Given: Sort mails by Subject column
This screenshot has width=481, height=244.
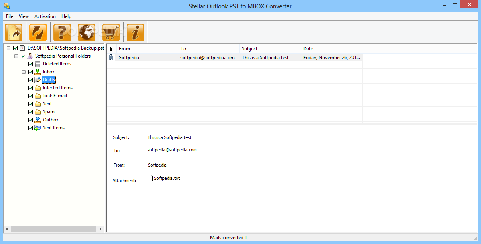Looking at the screenshot, I should tap(270, 49).
